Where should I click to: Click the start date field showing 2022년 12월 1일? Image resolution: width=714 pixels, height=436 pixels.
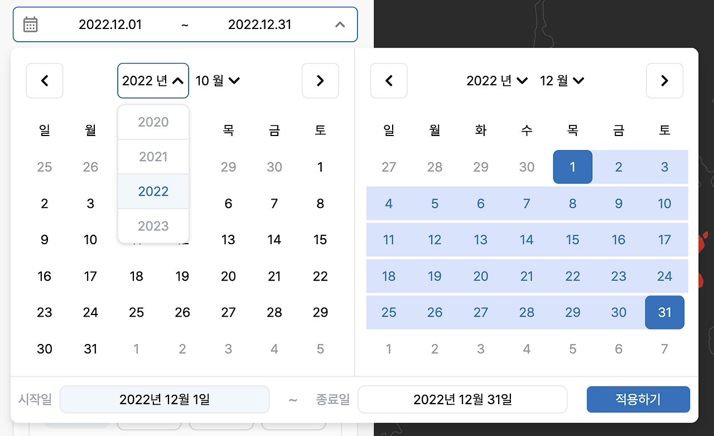pyautogui.click(x=165, y=399)
